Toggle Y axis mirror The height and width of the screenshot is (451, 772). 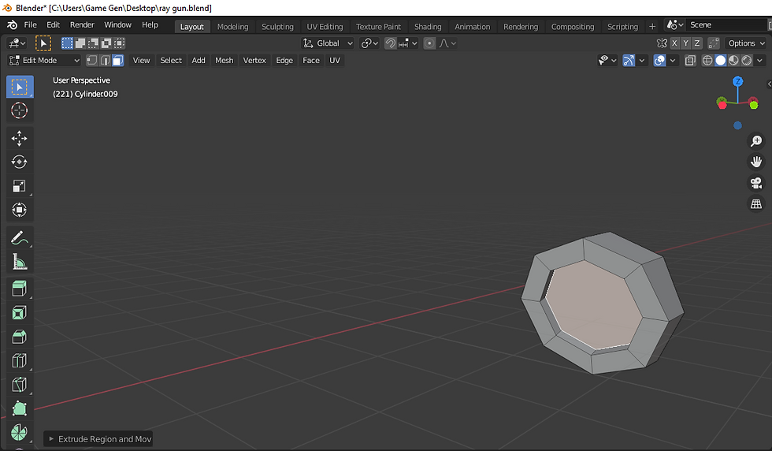tap(686, 43)
